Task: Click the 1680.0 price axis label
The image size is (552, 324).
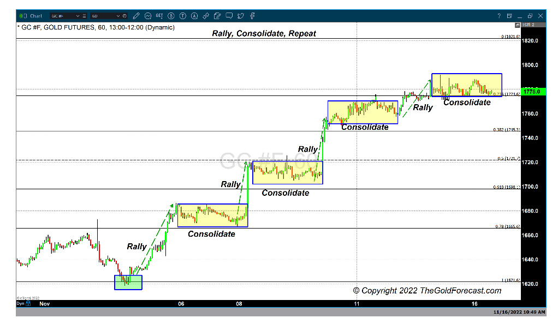Action: [x=530, y=211]
